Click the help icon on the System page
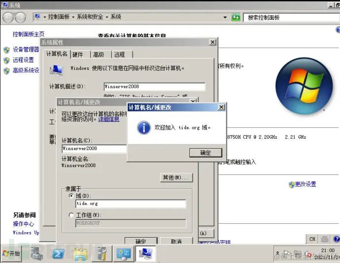 (338, 30)
